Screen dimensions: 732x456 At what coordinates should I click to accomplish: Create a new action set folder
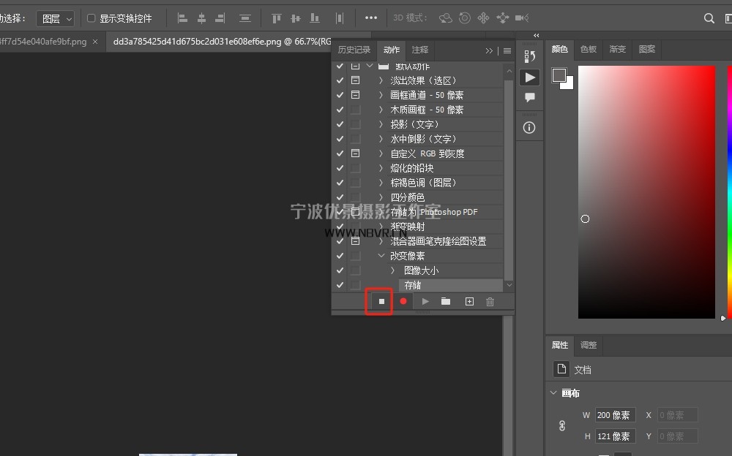point(446,301)
